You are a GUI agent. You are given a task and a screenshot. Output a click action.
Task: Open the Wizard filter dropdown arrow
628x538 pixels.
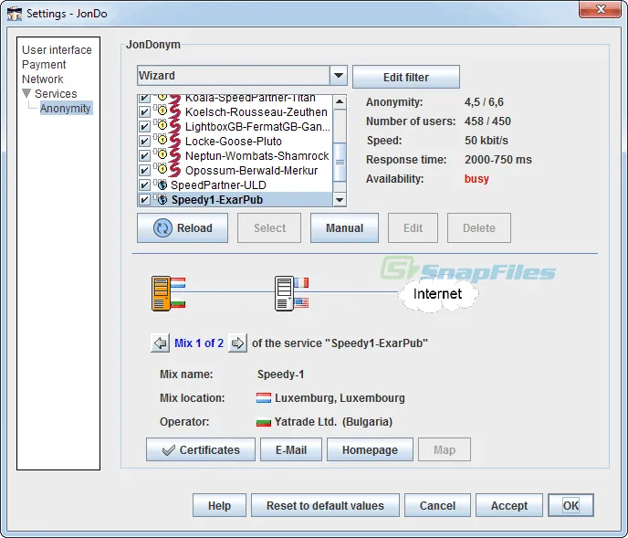(x=339, y=76)
